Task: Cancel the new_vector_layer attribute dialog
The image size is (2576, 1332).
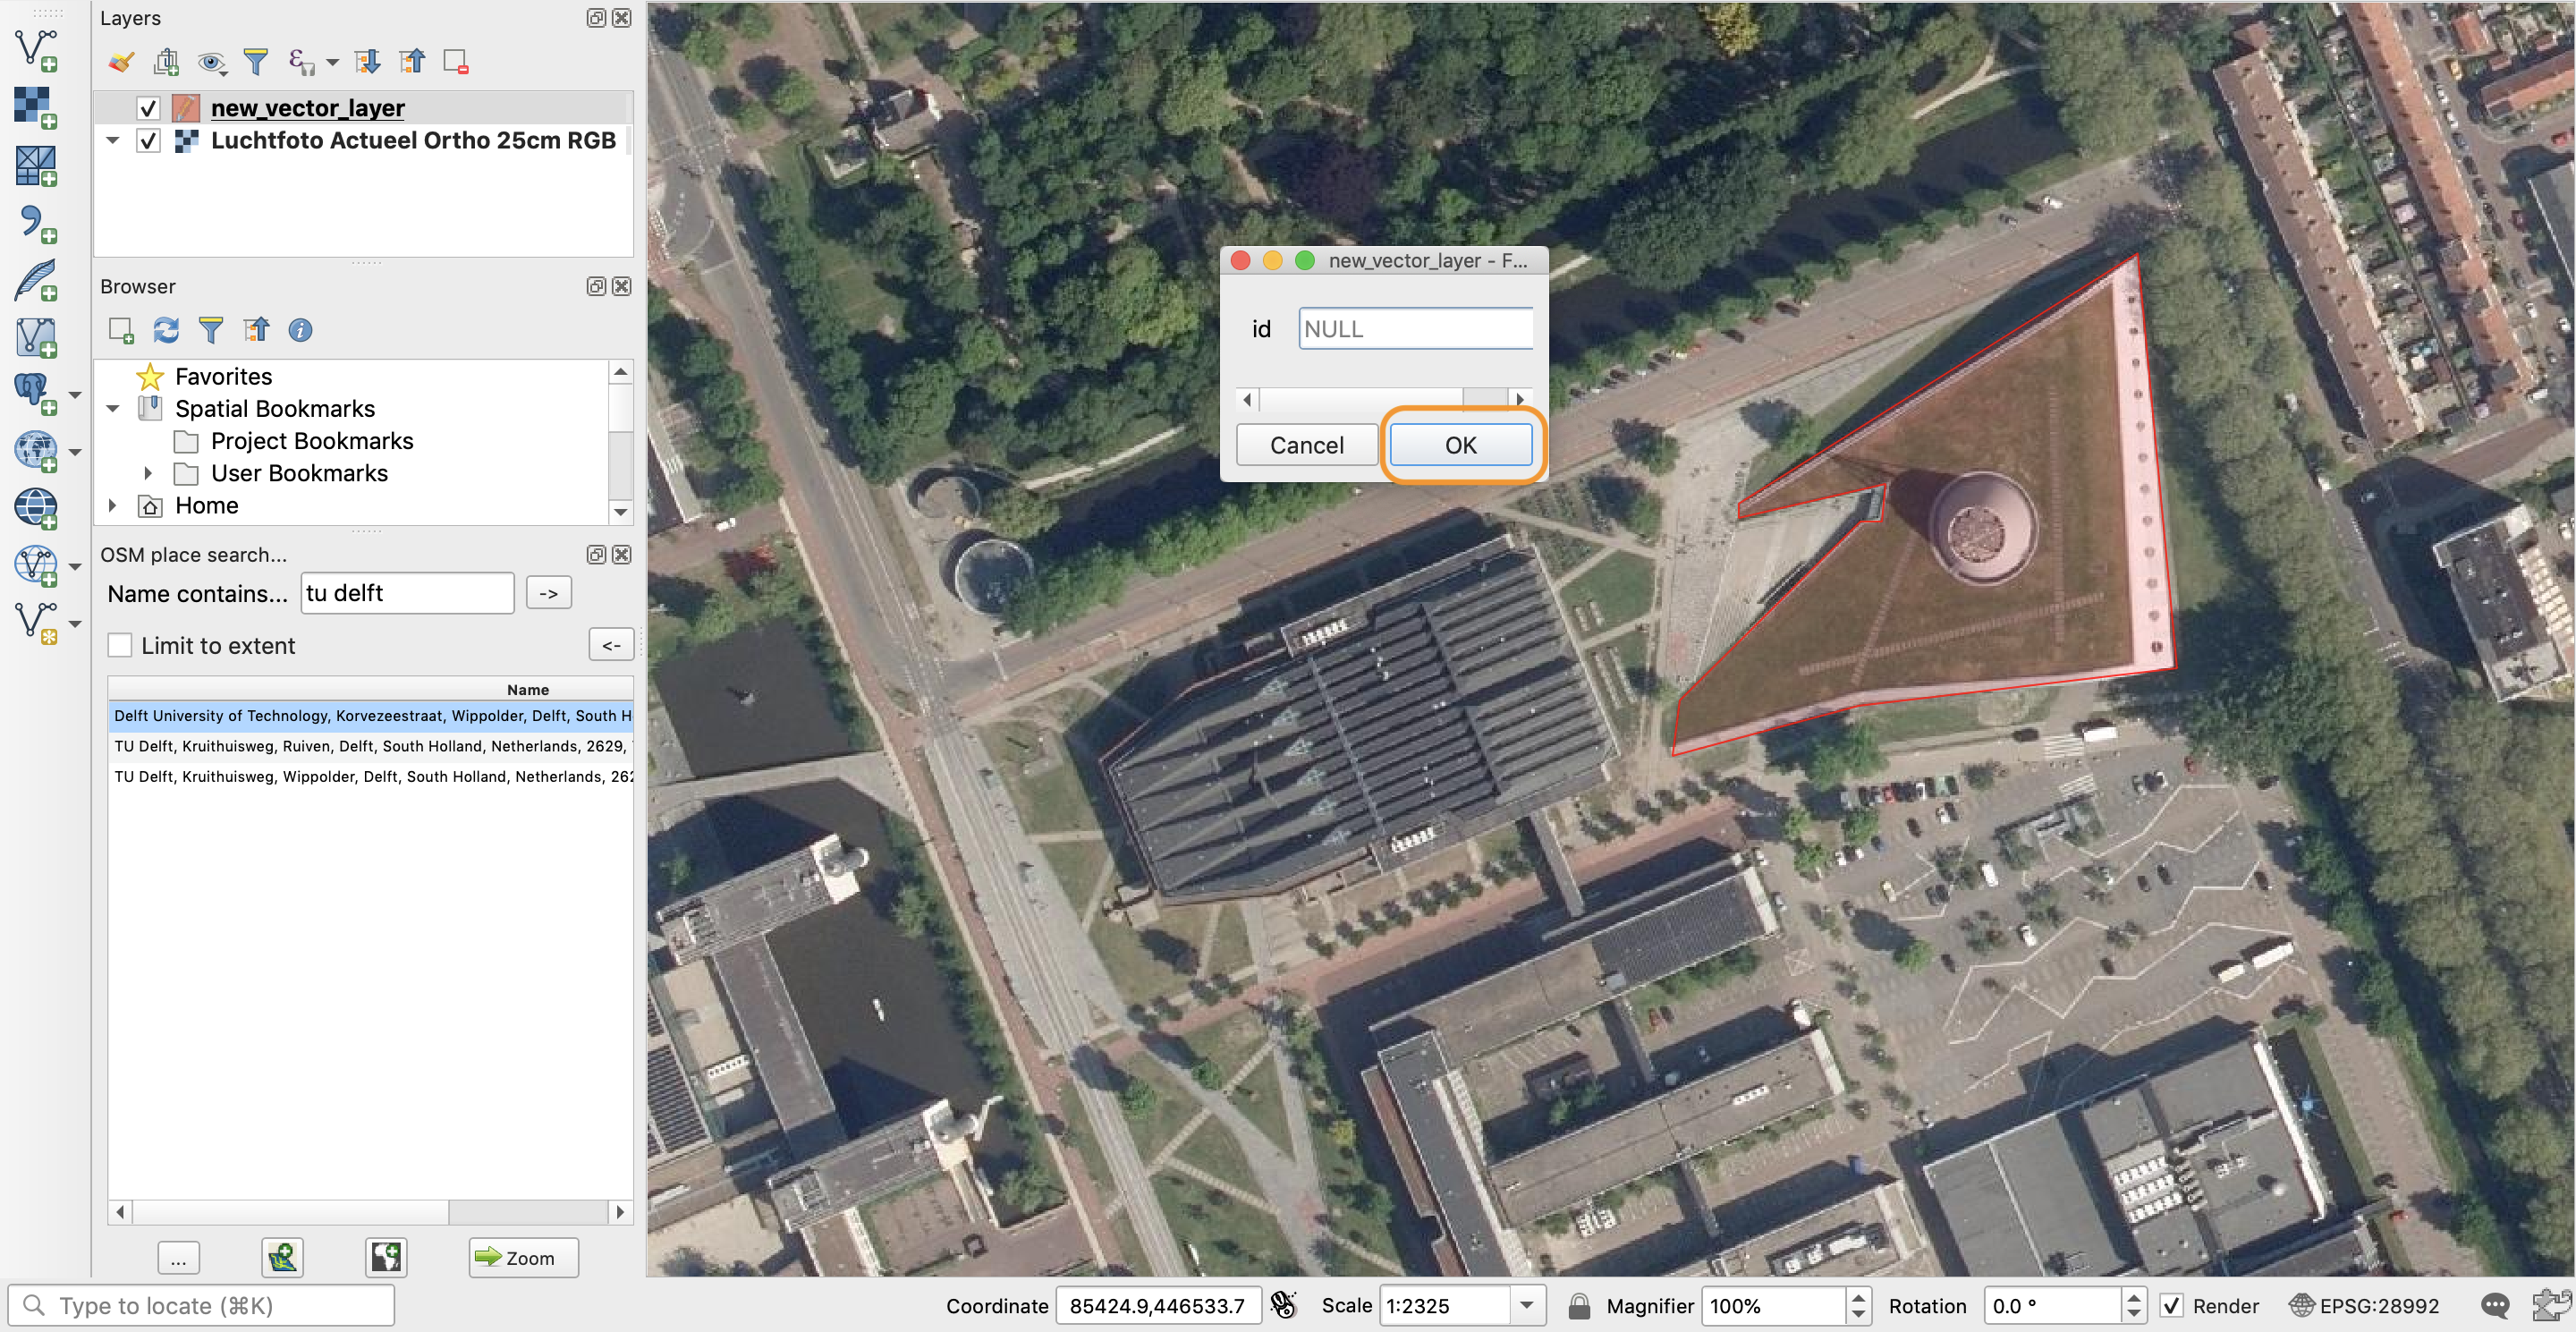Action: coord(1306,444)
